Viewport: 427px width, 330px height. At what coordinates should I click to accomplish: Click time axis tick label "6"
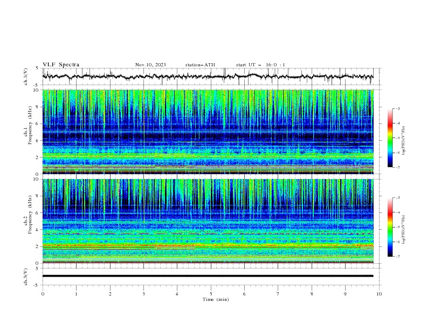[x=245, y=294]
